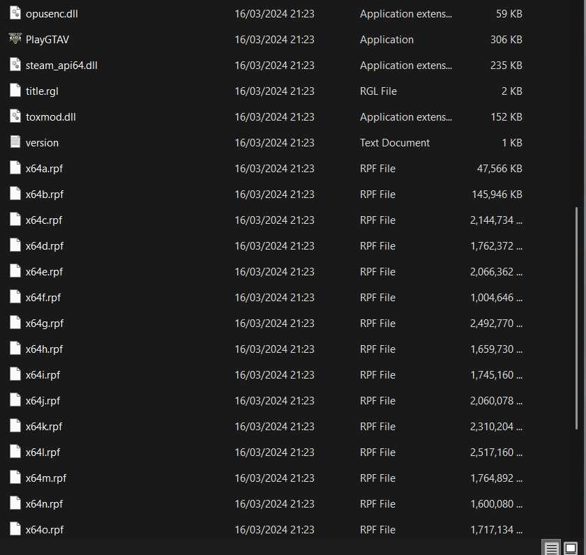
Task: Select the x64i.rpf file name
Action: [43, 374]
